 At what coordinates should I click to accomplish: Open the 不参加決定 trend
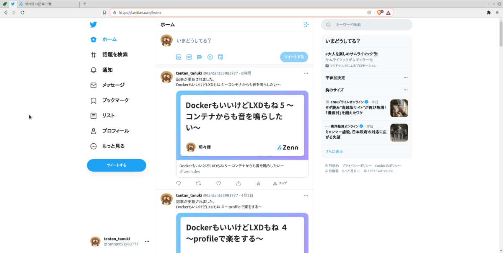tap(335, 78)
